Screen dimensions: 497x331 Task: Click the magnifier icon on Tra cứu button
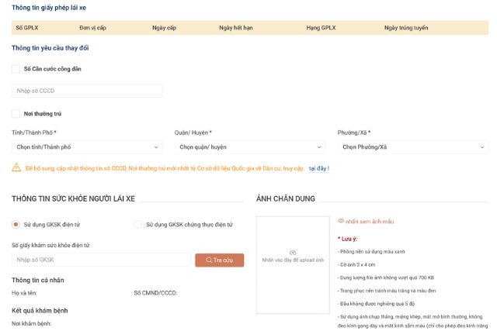pyautogui.click(x=208, y=260)
